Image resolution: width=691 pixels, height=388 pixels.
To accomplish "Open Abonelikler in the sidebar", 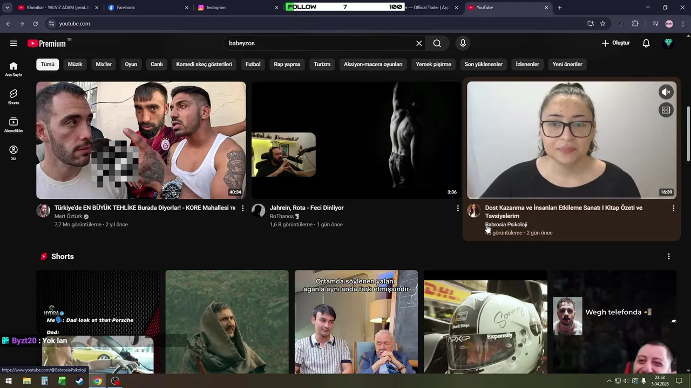I will point(13,125).
